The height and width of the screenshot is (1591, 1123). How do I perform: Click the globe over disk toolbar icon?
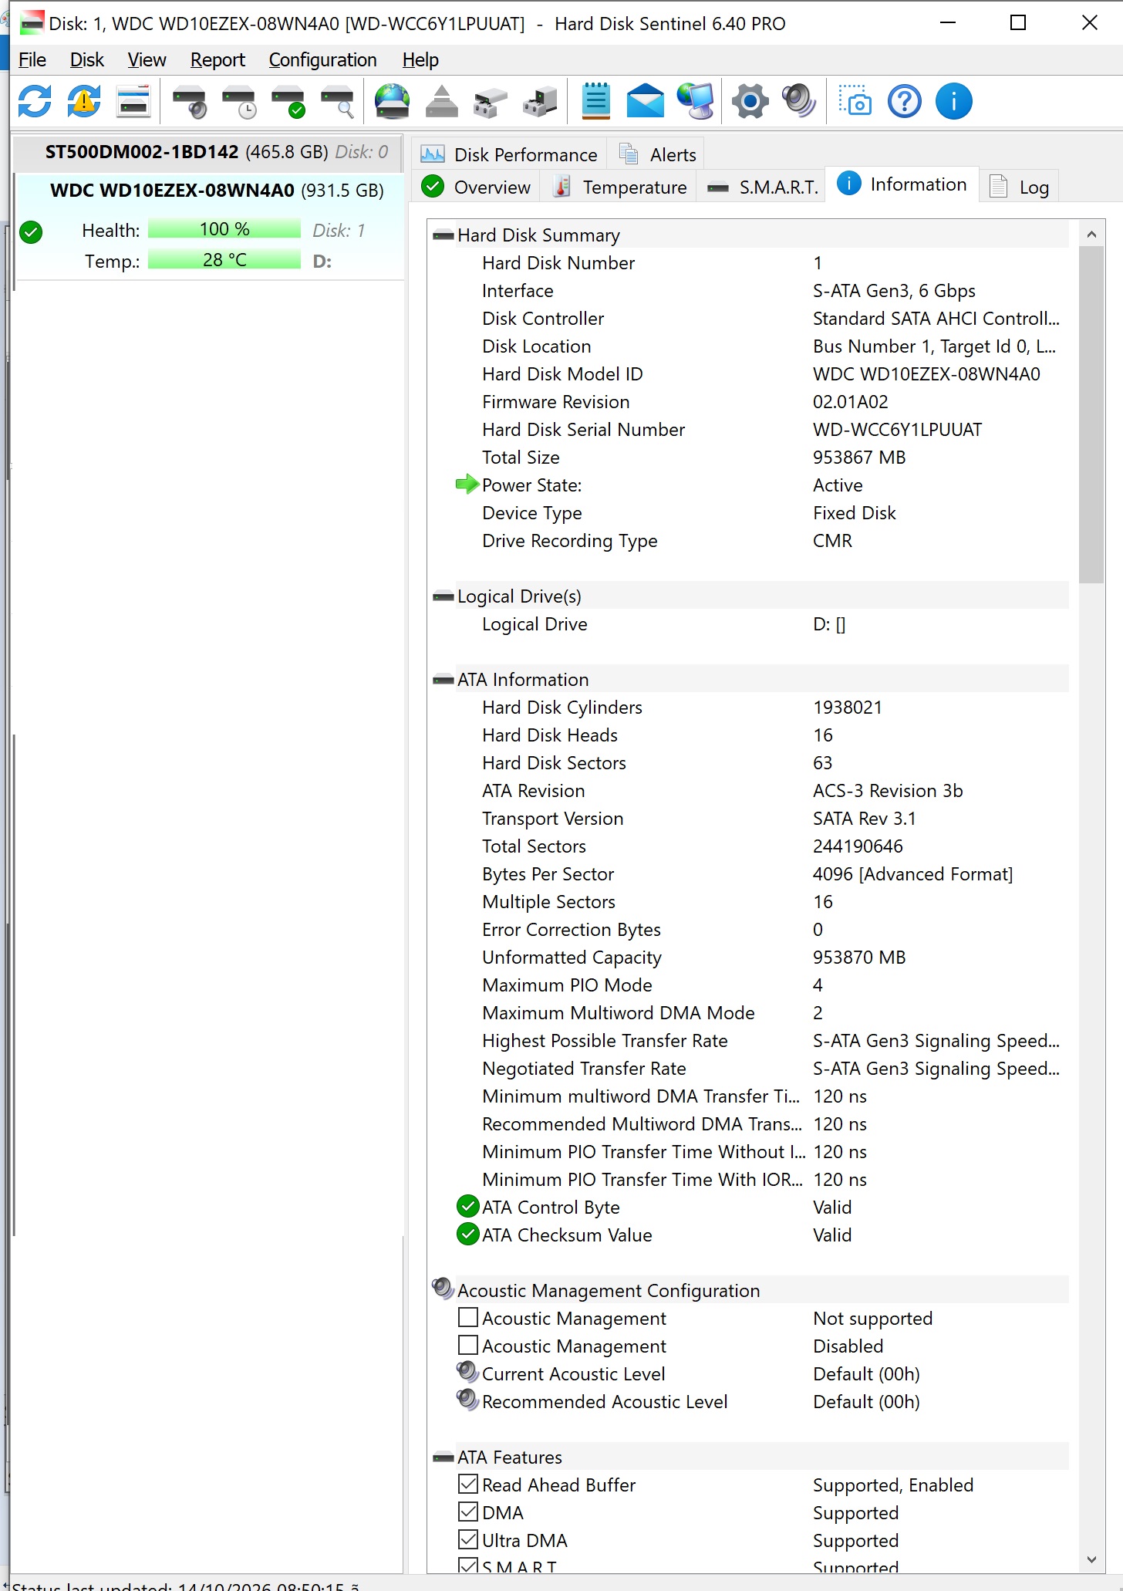[x=393, y=101]
